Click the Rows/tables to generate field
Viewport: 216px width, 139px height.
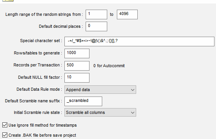point(77,54)
